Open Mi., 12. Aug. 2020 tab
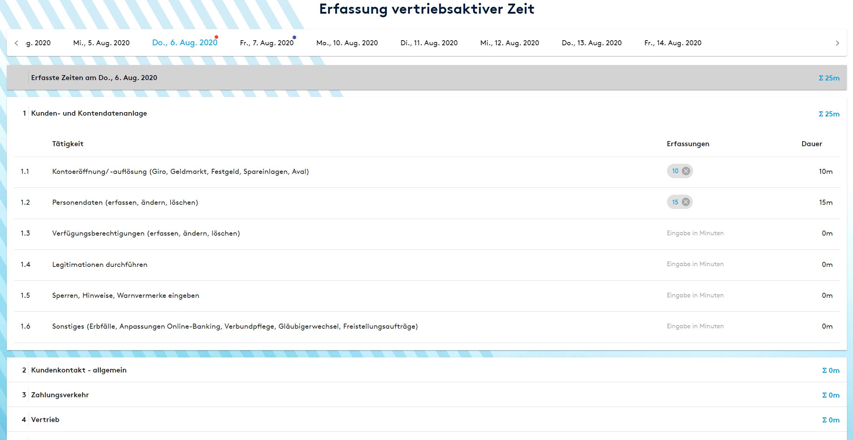 coord(510,43)
